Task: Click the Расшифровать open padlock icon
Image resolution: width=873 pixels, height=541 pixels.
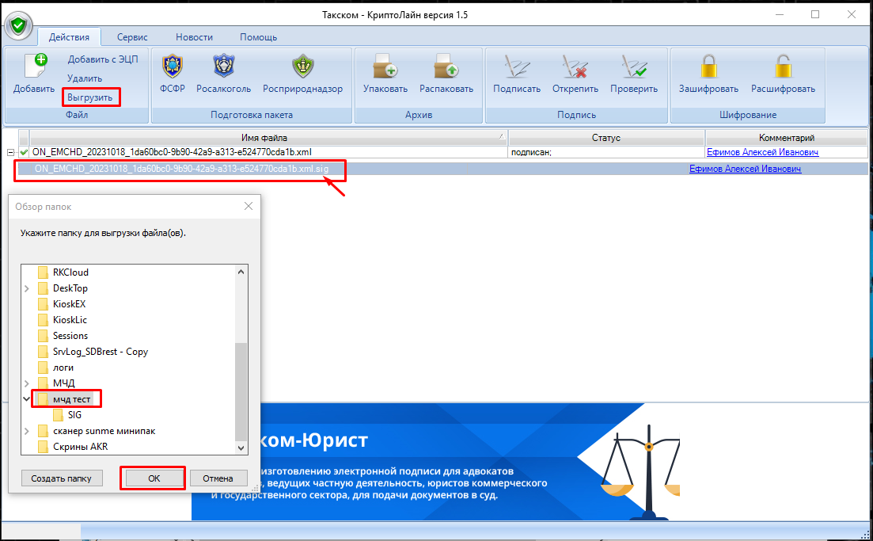Action: [783, 67]
